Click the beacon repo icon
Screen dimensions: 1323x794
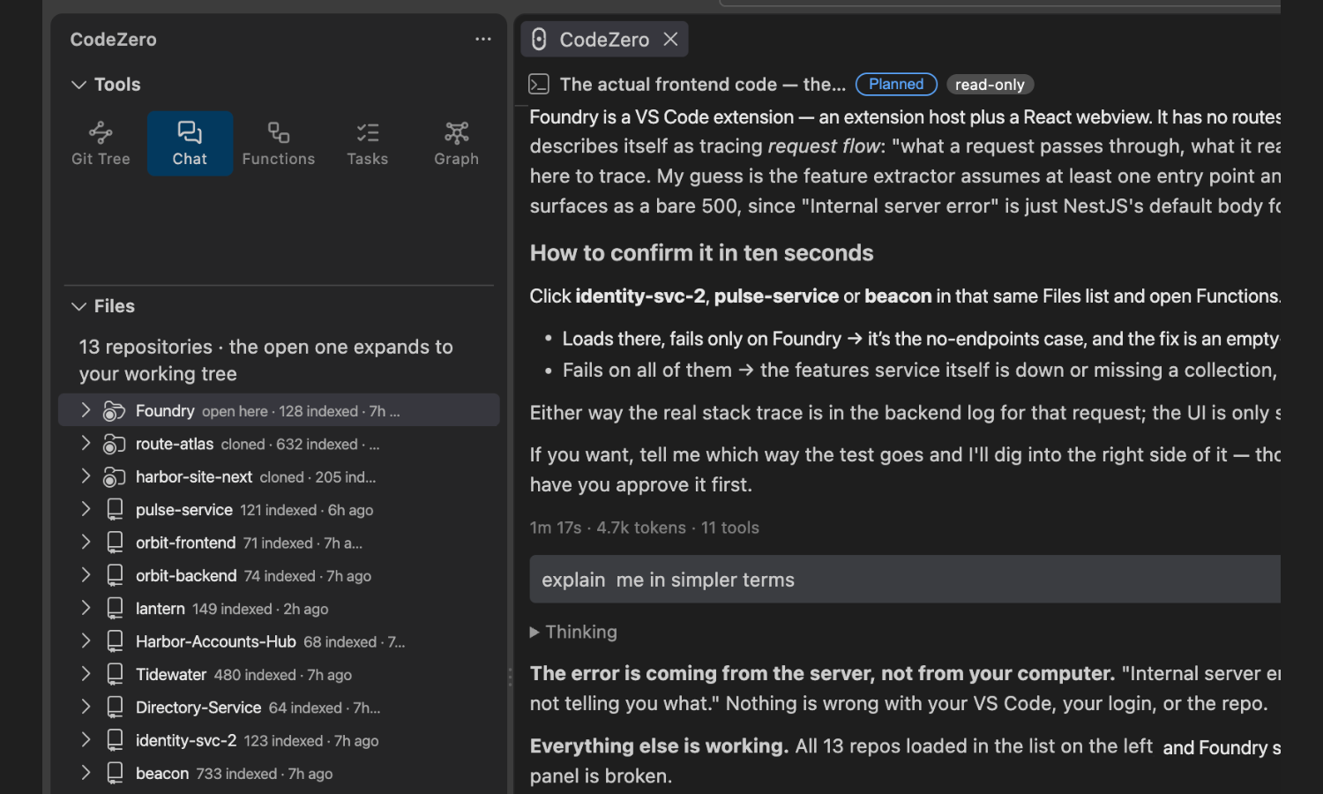click(115, 773)
